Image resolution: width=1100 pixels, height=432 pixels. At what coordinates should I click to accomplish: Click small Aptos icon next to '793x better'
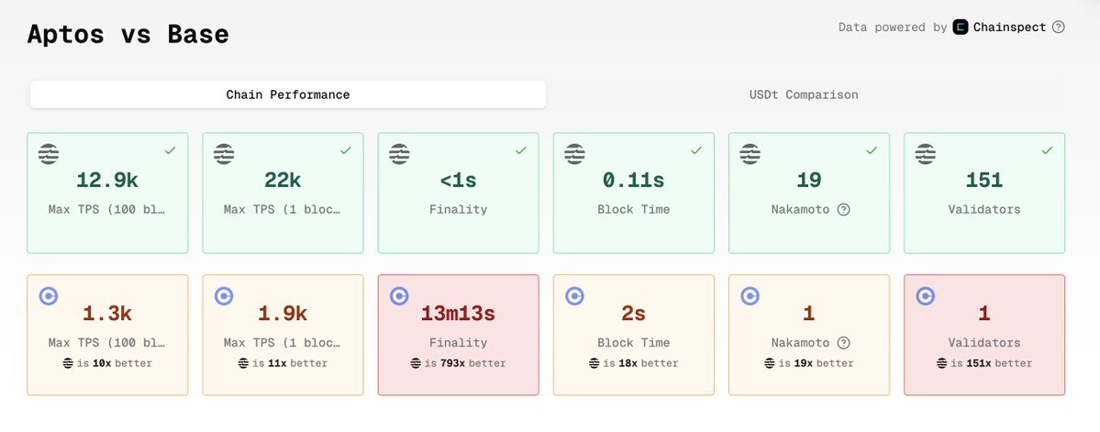[x=416, y=363]
